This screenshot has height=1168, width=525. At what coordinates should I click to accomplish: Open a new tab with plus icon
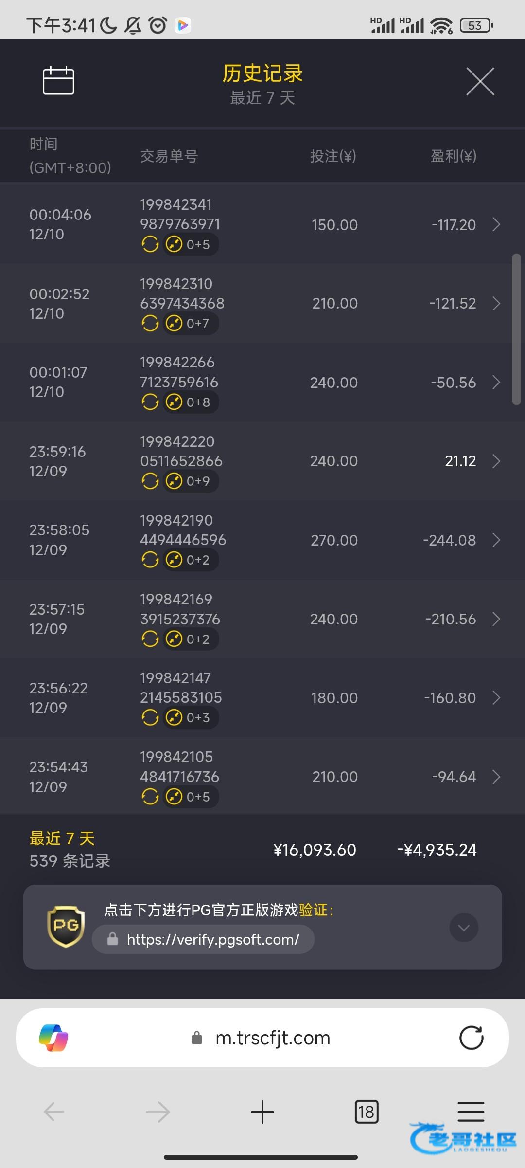pos(262,1112)
